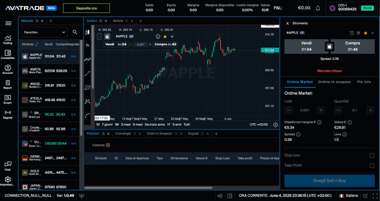Open the Favorites dropdown
The width and height of the screenshot is (380, 201).
point(45,32)
